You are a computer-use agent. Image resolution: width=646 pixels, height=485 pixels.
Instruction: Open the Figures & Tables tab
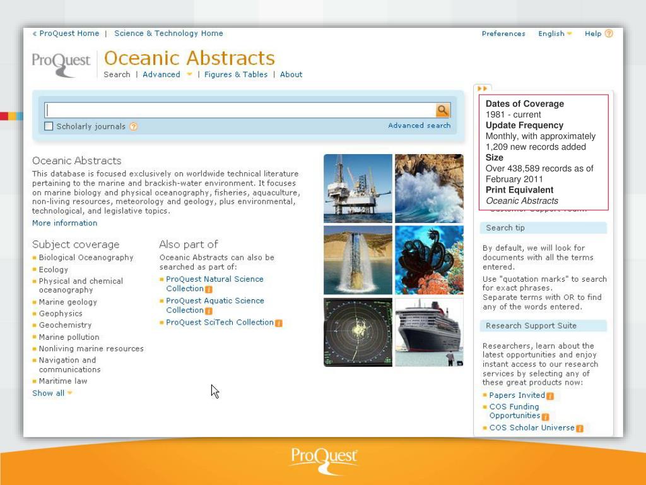pos(236,75)
